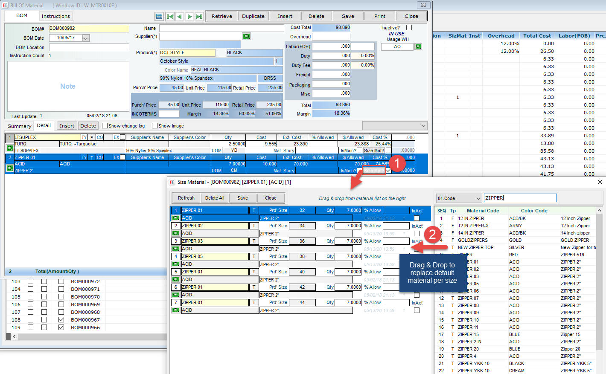The height and width of the screenshot is (374, 606).
Task: Go to next record arrow
Action: 189,16
